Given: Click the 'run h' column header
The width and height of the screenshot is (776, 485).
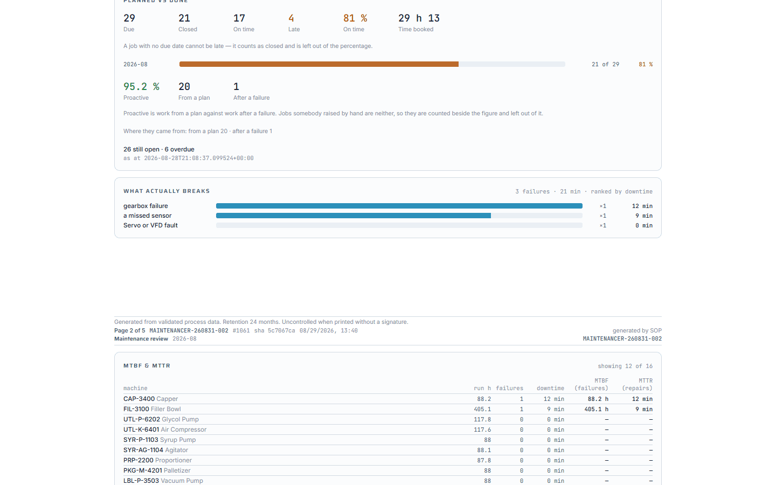Looking at the screenshot, I should click(482, 388).
